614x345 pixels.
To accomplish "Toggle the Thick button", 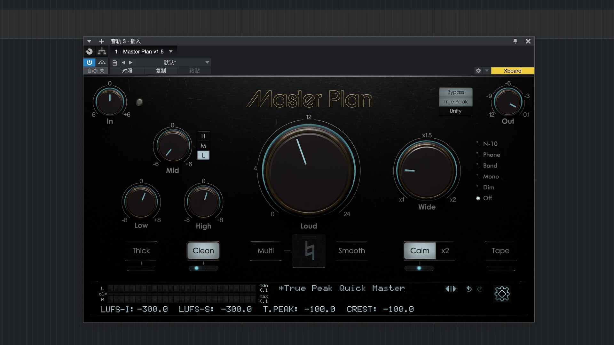I will (x=141, y=251).
